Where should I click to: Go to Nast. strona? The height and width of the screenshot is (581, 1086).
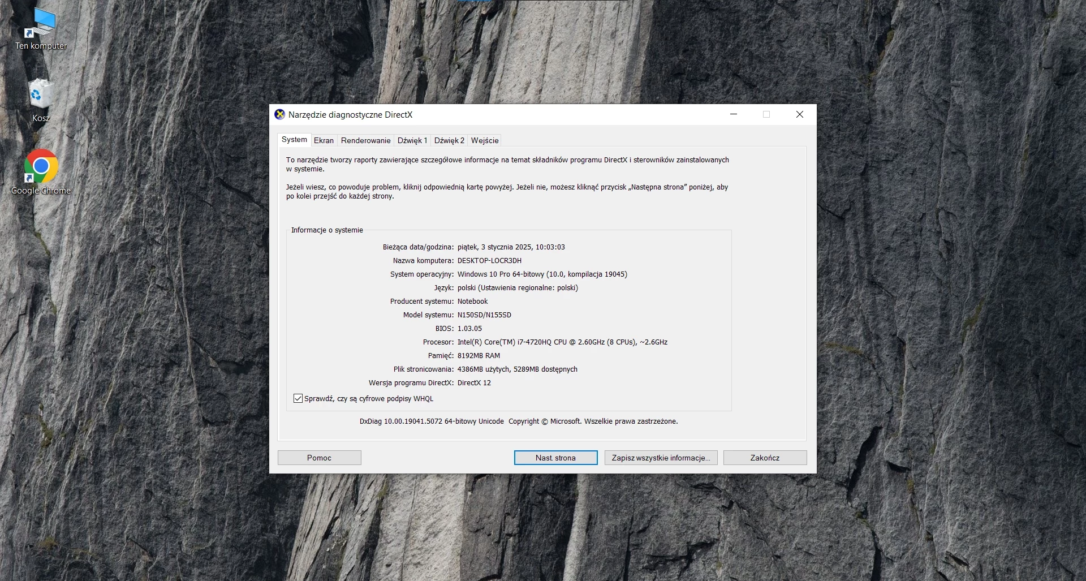tap(555, 458)
